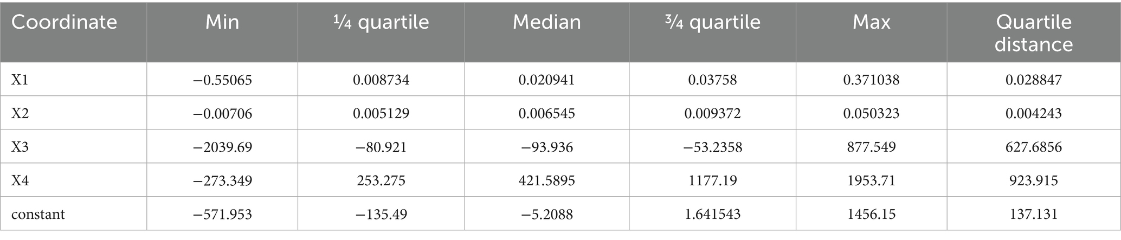This screenshot has width=1121, height=240.
Task: Select X4 quartile distance 923.915
Action: pyautogui.click(x=1033, y=180)
